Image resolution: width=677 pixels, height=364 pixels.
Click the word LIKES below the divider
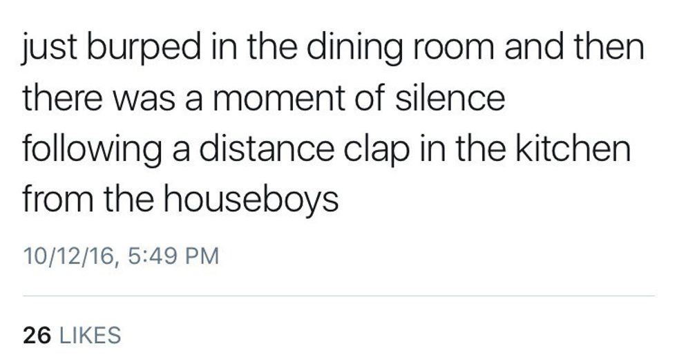[90, 335]
